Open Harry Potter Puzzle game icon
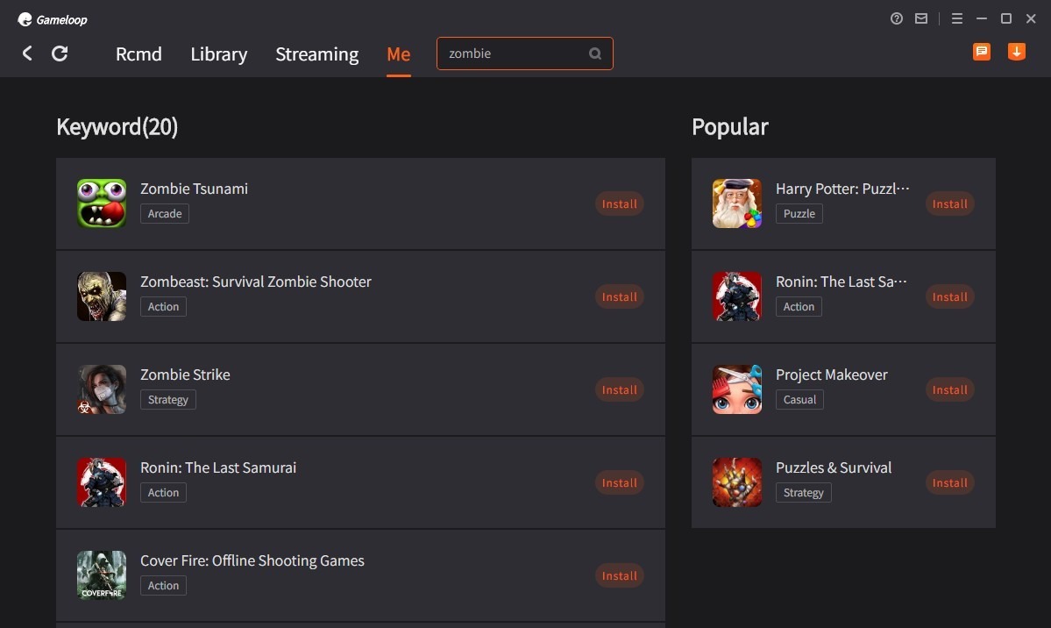The image size is (1051, 628). tap(736, 203)
